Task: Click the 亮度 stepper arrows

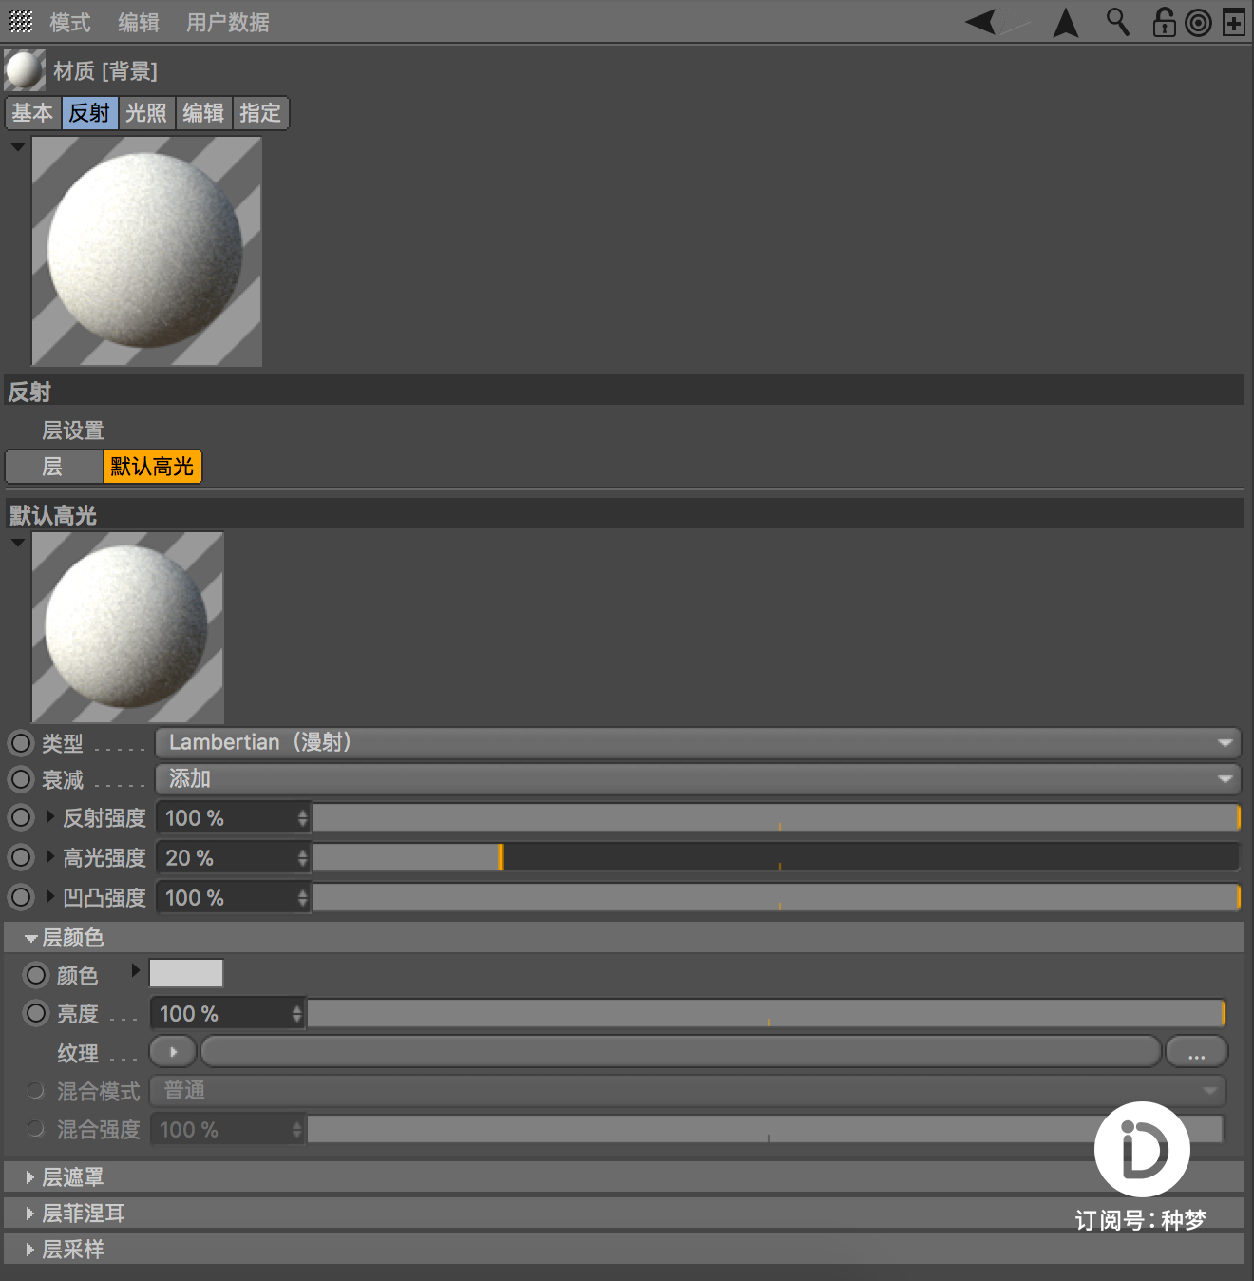Action: pyautogui.click(x=297, y=1014)
